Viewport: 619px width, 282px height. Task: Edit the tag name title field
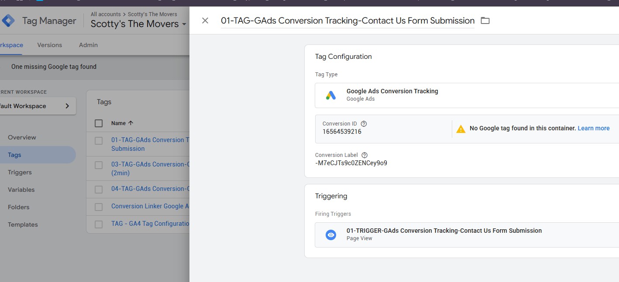pyautogui.click(x=347, y=20)
